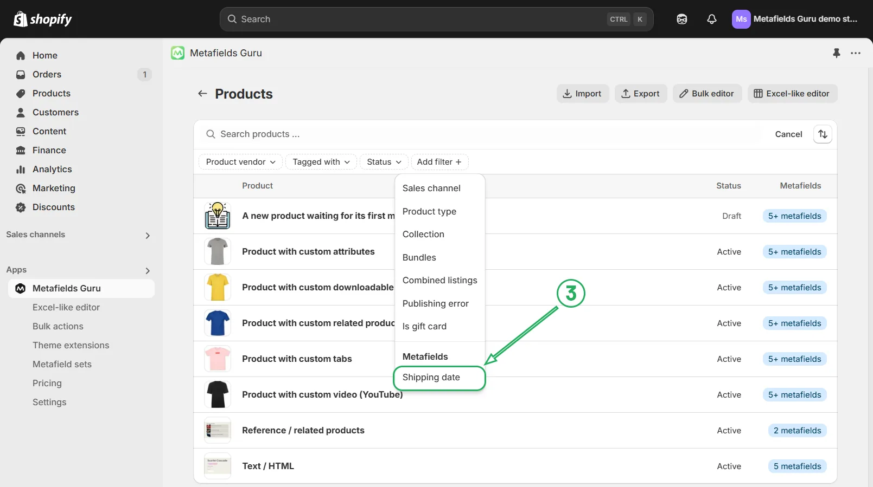
Task: Open Theme extensions in sidebar
Action: tap(71, 345)
